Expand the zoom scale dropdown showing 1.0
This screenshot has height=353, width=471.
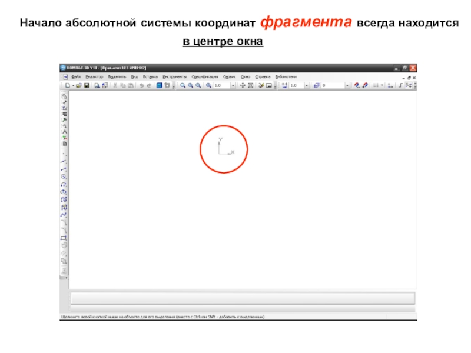[x=233, y=86]
